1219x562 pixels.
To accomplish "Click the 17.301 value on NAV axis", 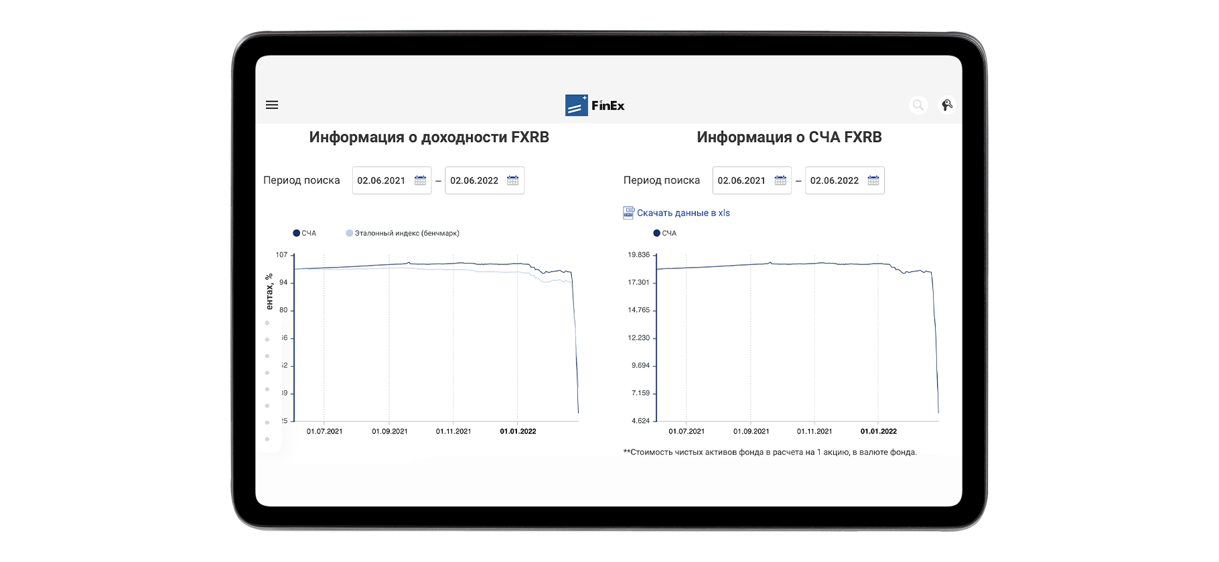I will point(638,282).
